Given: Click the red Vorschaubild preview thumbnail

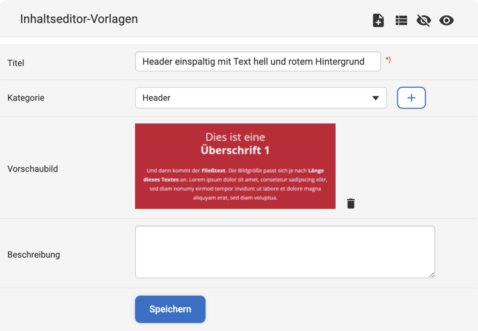Looking at the screenshot, I should pos(235,166).
